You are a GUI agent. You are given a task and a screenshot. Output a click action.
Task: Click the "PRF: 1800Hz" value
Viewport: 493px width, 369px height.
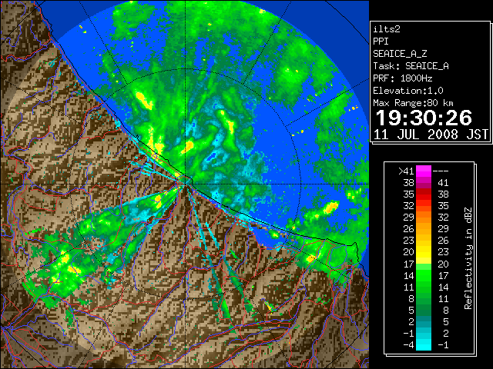402,78
